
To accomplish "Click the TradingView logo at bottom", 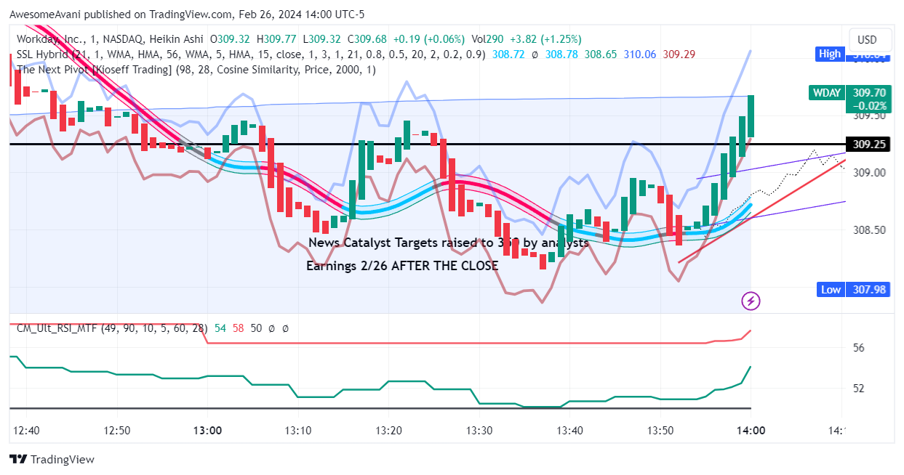I will tap(52, 459).
